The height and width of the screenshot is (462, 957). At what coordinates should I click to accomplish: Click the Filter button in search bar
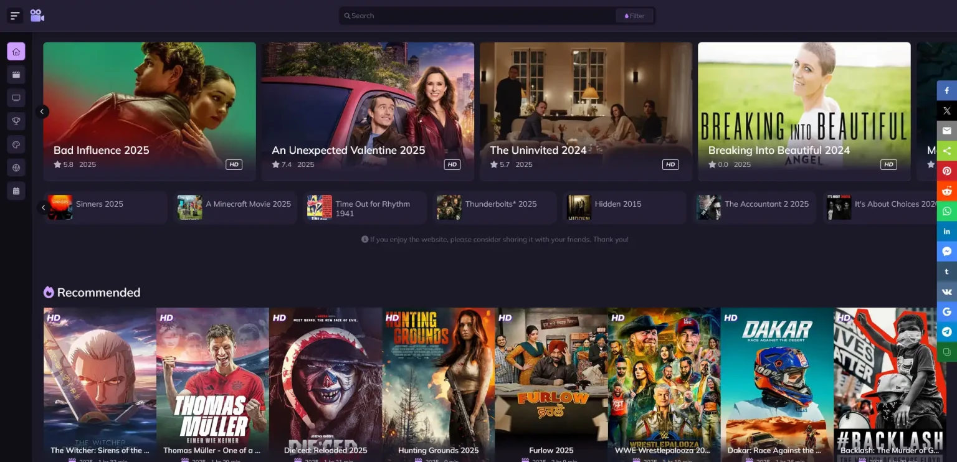click(x=634, y=16)
